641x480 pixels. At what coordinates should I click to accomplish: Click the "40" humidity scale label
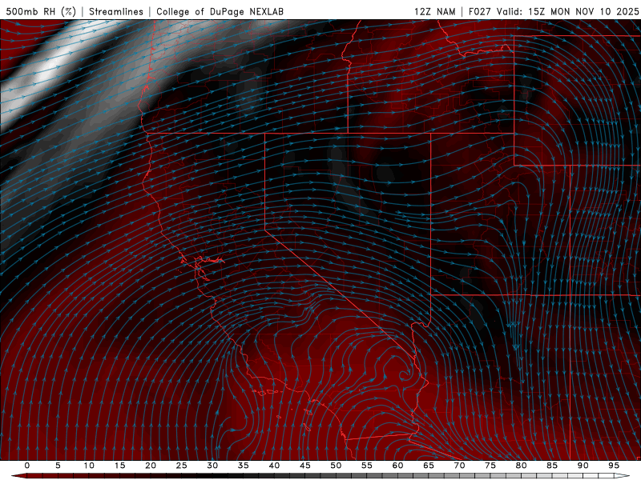click(x=274, y=466)
